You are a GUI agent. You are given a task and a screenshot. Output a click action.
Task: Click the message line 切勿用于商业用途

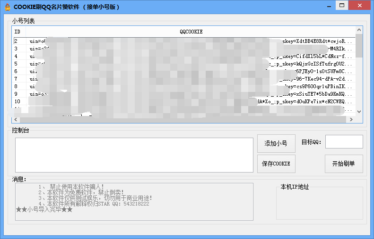[x=128, y=198]
